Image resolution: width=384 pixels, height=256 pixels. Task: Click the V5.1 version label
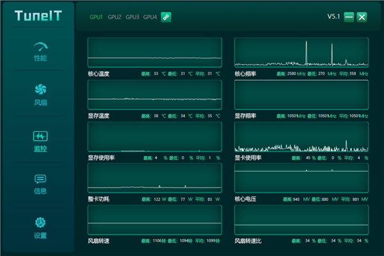click(334, 17)
